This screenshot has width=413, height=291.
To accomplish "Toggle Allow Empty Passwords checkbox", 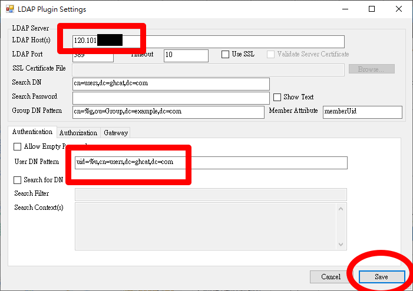I will [x=18, y=147].
